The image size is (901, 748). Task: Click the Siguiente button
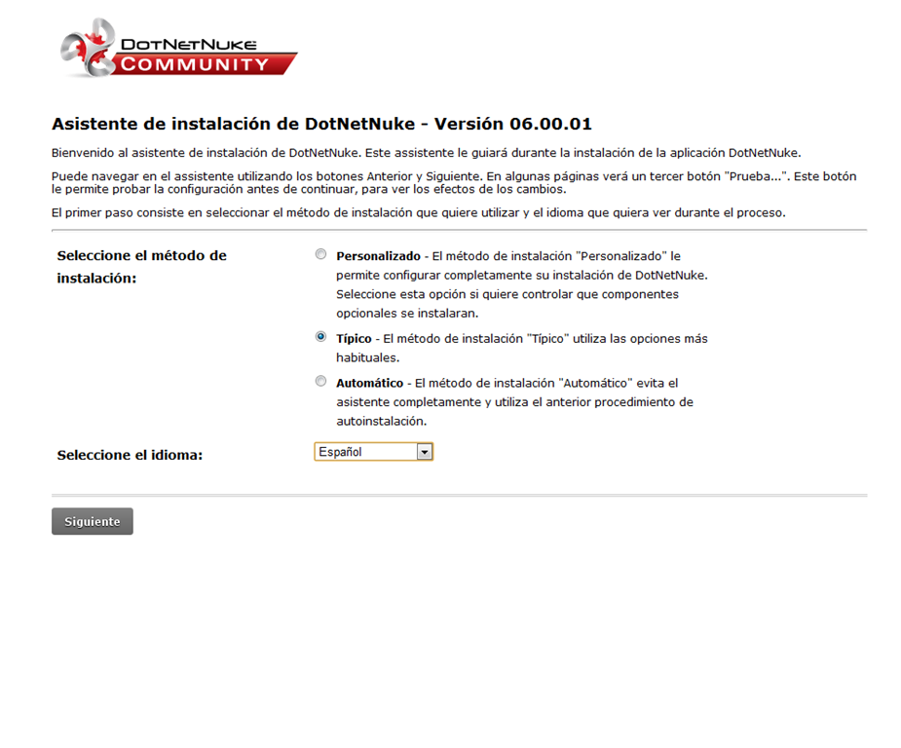coord(93,521)
